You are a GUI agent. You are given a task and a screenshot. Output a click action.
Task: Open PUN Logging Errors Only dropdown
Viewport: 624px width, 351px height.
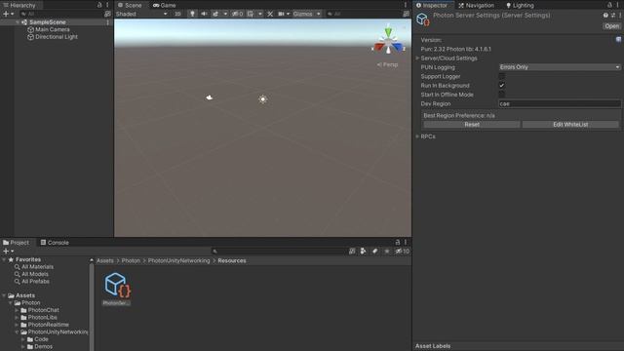tap(560, 67)
